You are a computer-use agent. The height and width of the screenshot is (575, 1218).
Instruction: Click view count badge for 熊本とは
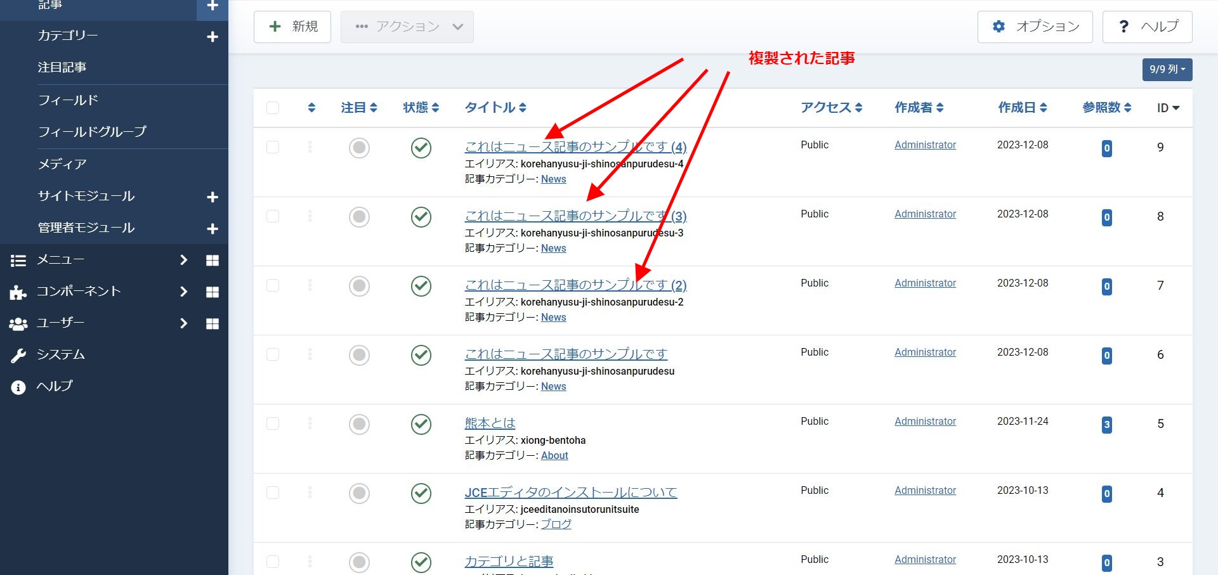[x=1106, y=425]
